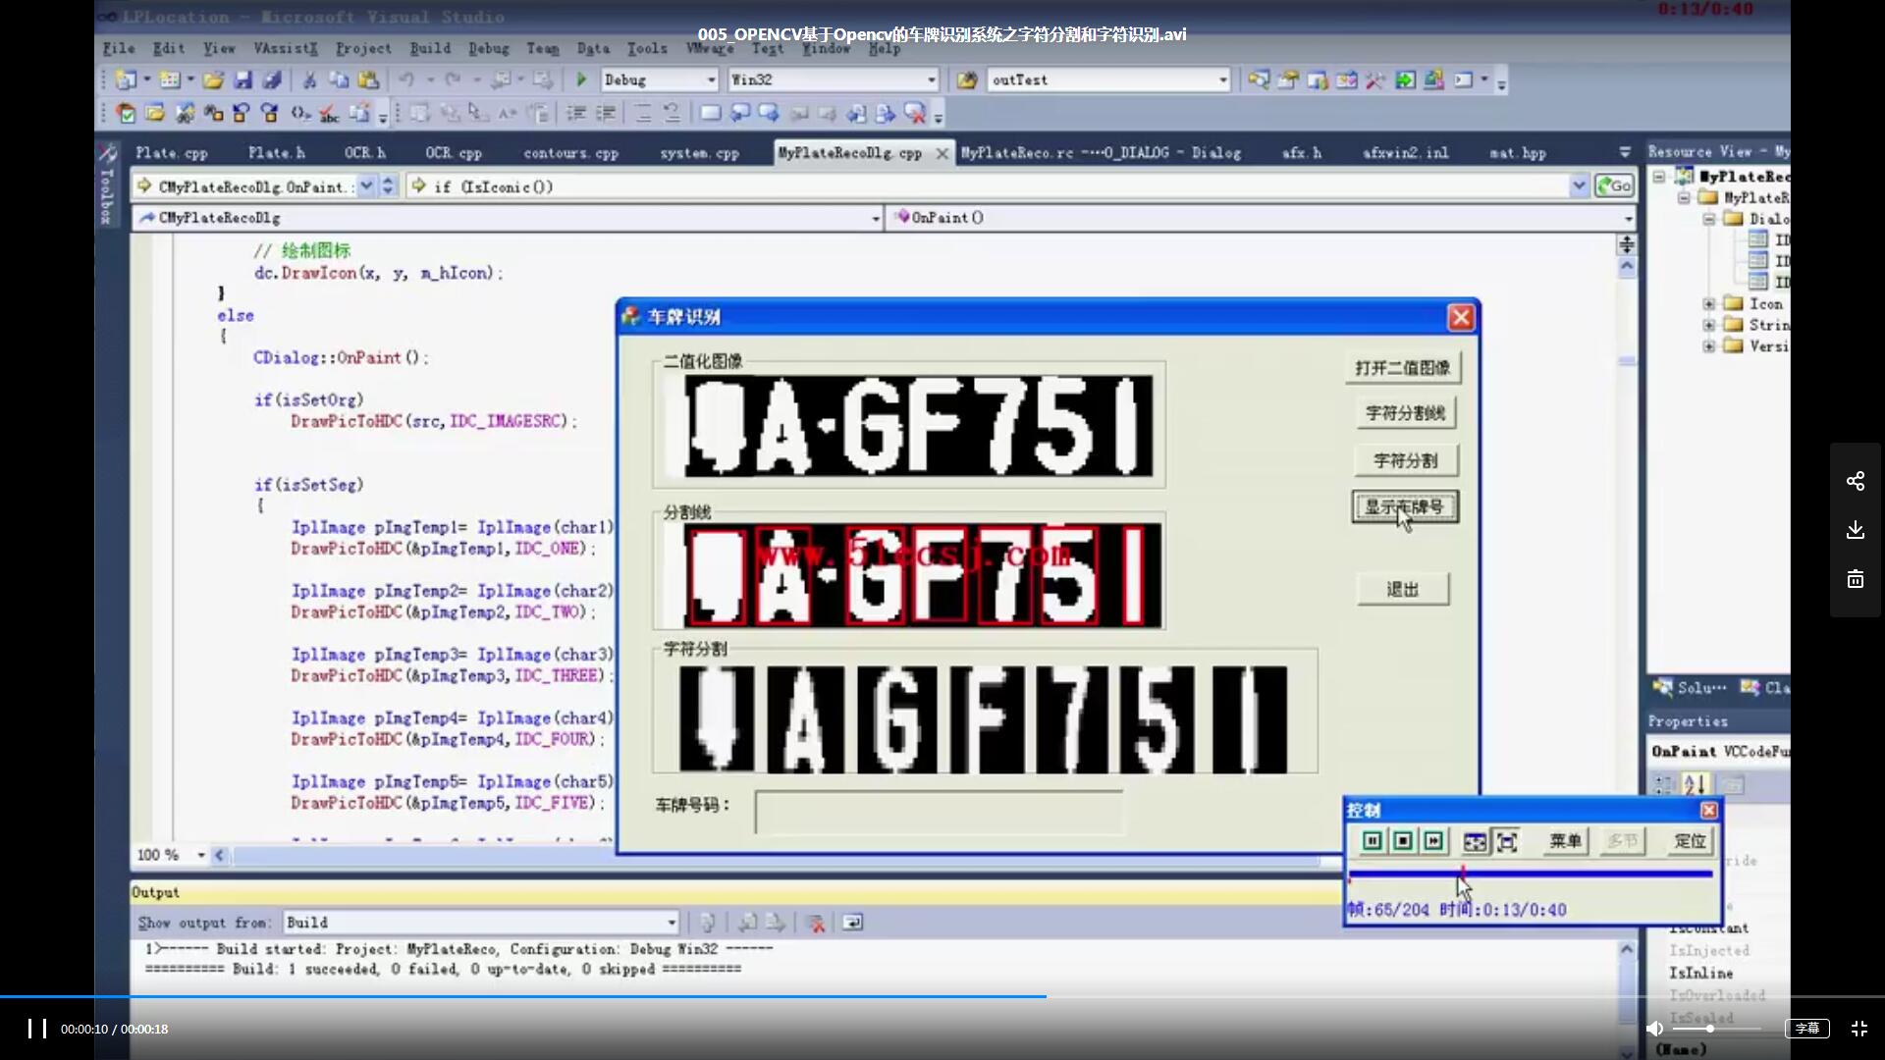This screenshot has height=1060, width=1885.
Task: Click the Save icon in the toolbar
Action: pyautogui.click(x=242, y=79)
